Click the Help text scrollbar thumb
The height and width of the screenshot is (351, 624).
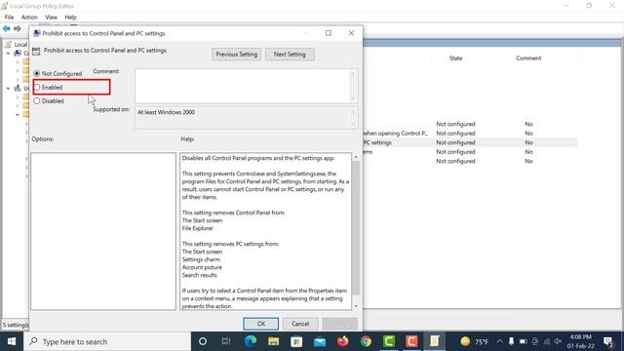tap(356, 227)
